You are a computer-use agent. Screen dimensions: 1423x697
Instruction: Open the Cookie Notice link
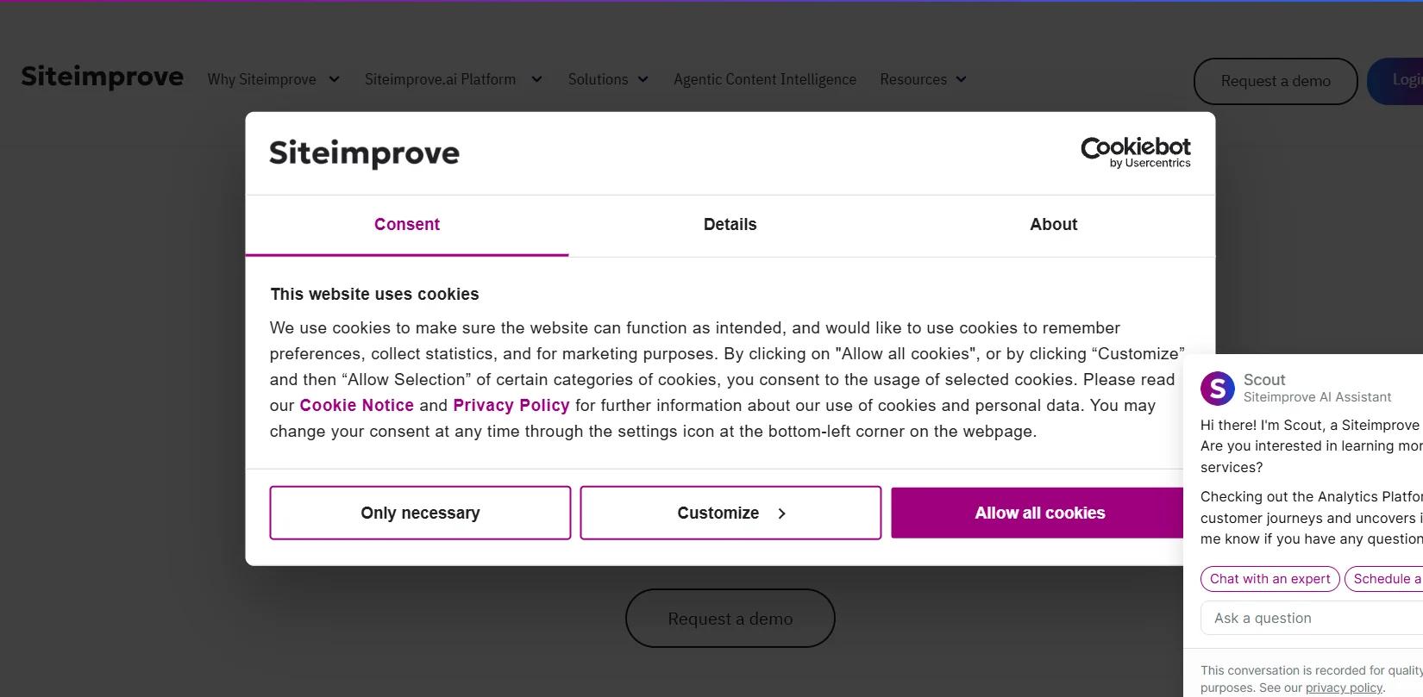356,405
